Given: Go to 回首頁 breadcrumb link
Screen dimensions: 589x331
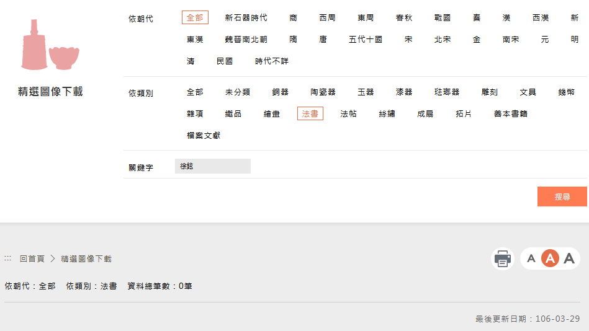Looking at the screenshot, I should click(x=32, y=259).
